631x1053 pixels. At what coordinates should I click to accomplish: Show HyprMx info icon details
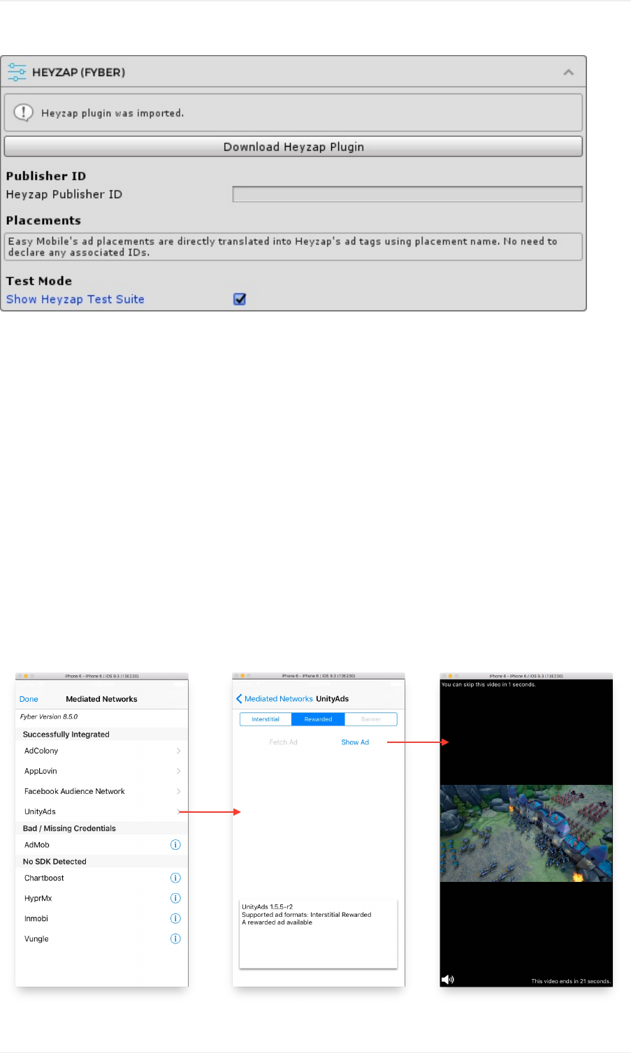[x=175, y=898]
